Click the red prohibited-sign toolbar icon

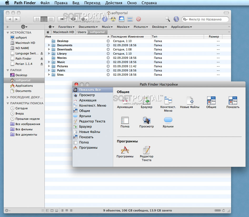(138, 19)
